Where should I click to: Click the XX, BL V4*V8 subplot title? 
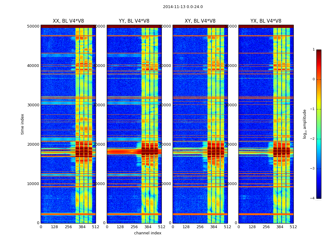point(68,21)
